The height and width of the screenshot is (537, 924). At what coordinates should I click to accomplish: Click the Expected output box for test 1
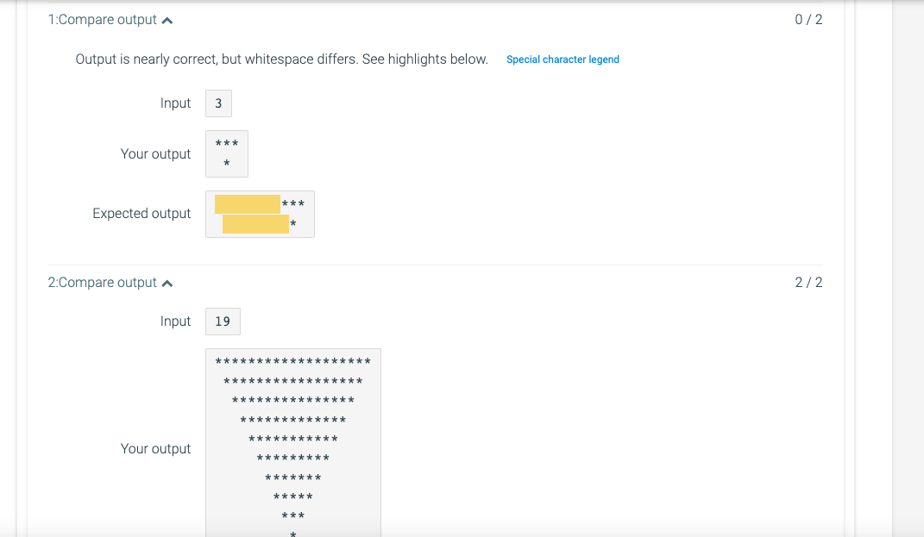[x=259, y=214]
